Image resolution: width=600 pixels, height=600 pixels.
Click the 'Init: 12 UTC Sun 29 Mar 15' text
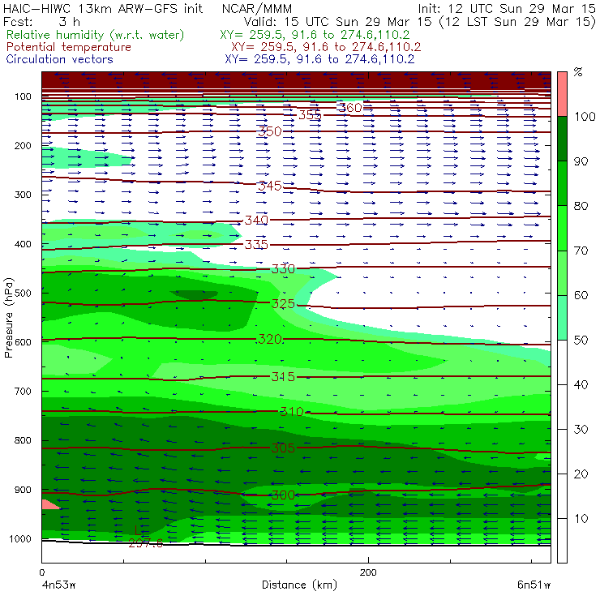point(507,8)
